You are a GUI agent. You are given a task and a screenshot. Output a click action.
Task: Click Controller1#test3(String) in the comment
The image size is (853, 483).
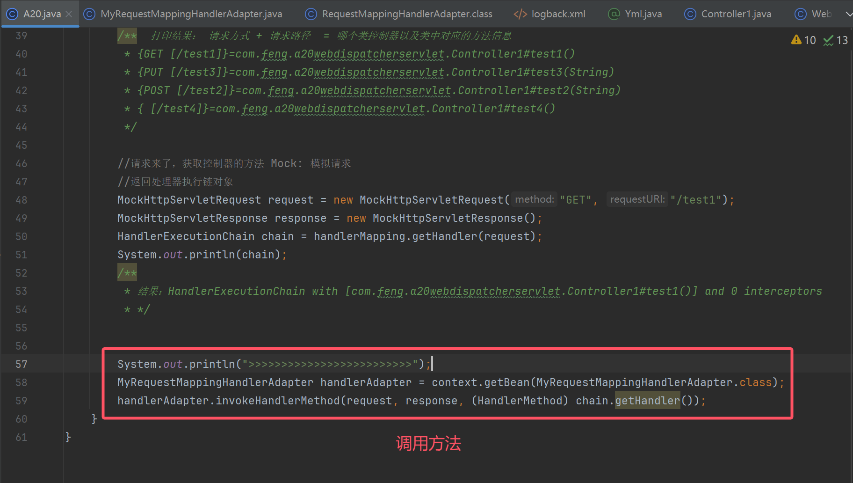533,72
